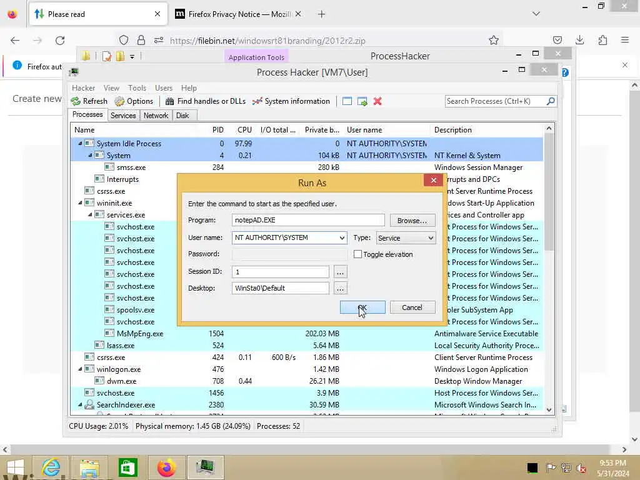The image size is (640, 480).
Task: Collapse SearchIndexer.exe tree node
Action: tap(80, 404)
